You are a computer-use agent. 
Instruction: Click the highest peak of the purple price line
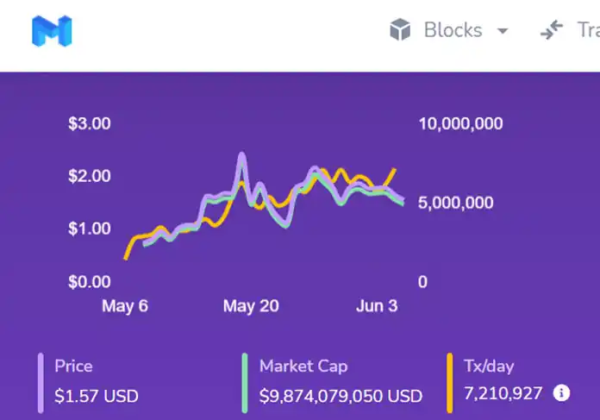(x=242, y=156)
